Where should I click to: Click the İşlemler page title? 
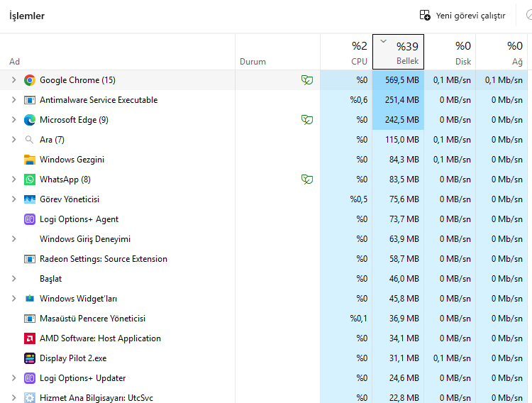coord(27,16)
